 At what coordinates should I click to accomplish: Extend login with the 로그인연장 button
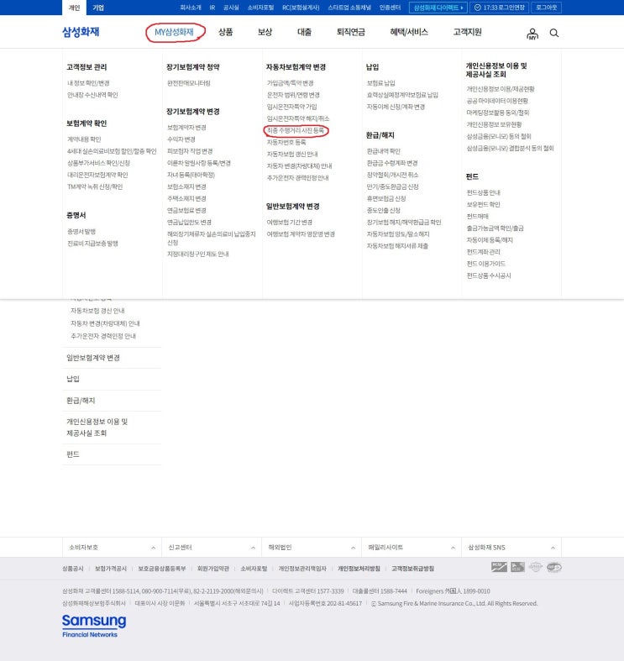[500, 8]
